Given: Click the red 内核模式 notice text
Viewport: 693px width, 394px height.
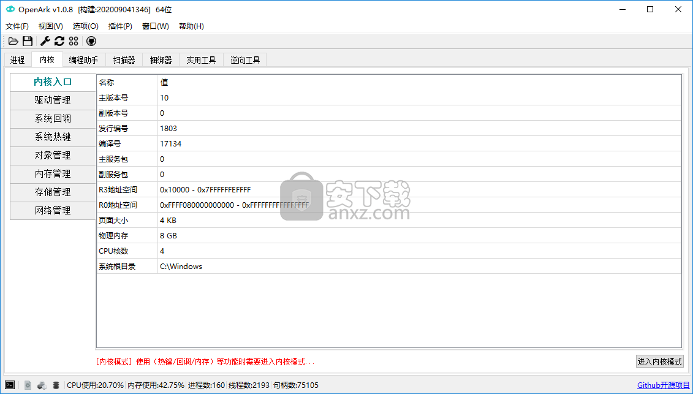Looking at the screenshot, I should (205, 362).
